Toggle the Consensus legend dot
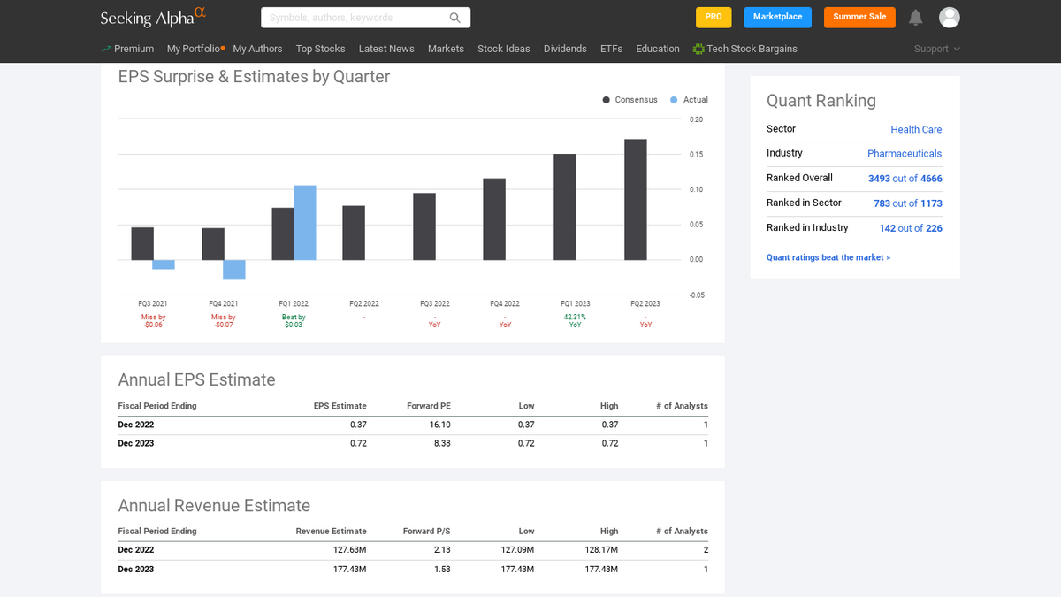The image size is (1061, 597). click(x=607, y=100)
